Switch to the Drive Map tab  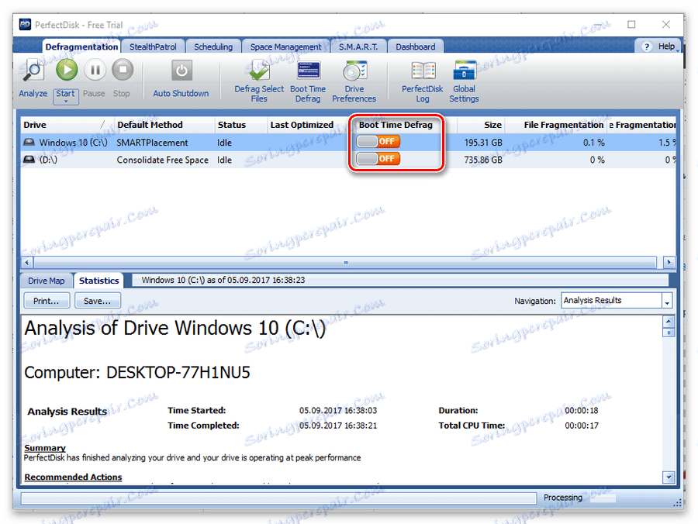click(47, 281)
